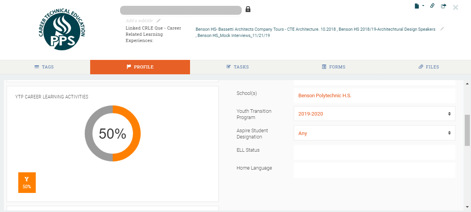The width and height of the screenshot is (471, 212).
Task: Click the orange Y 50% legend swatch
Action: click(27, 182)
